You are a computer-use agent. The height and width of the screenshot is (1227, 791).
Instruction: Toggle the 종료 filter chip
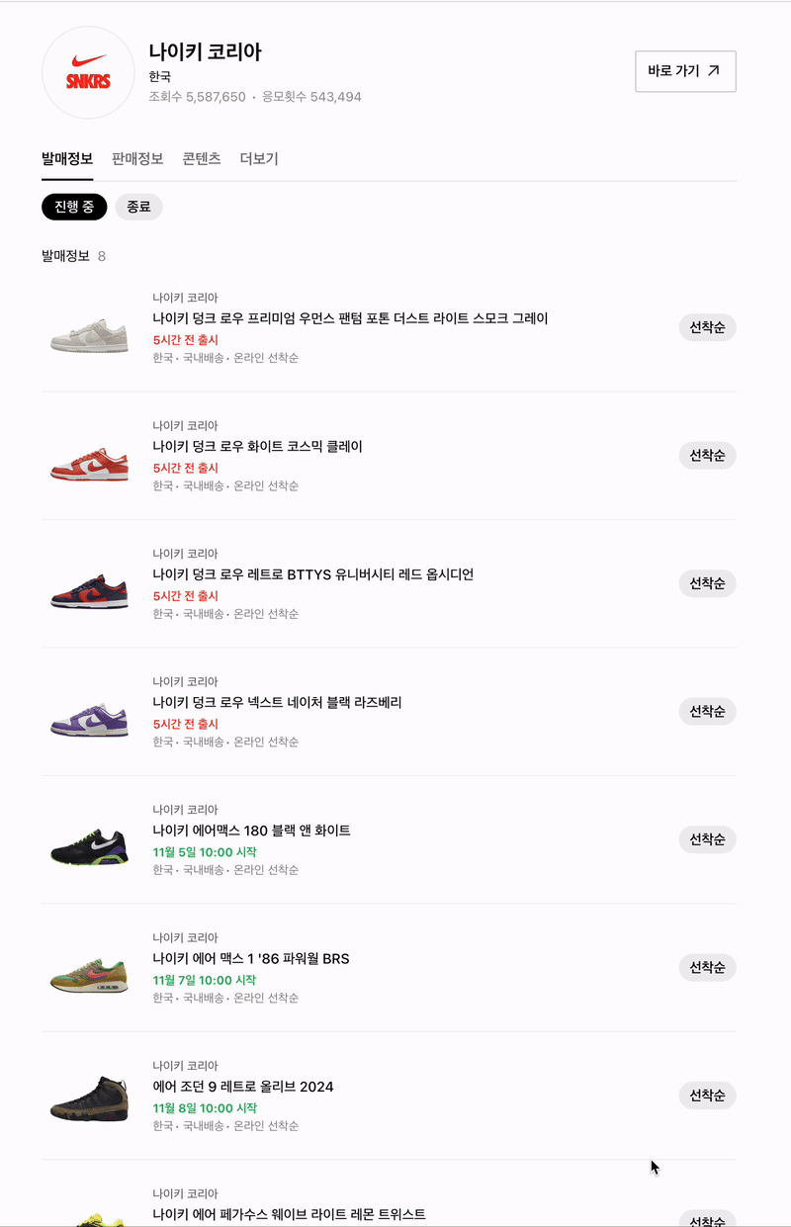tap(138, 207)
